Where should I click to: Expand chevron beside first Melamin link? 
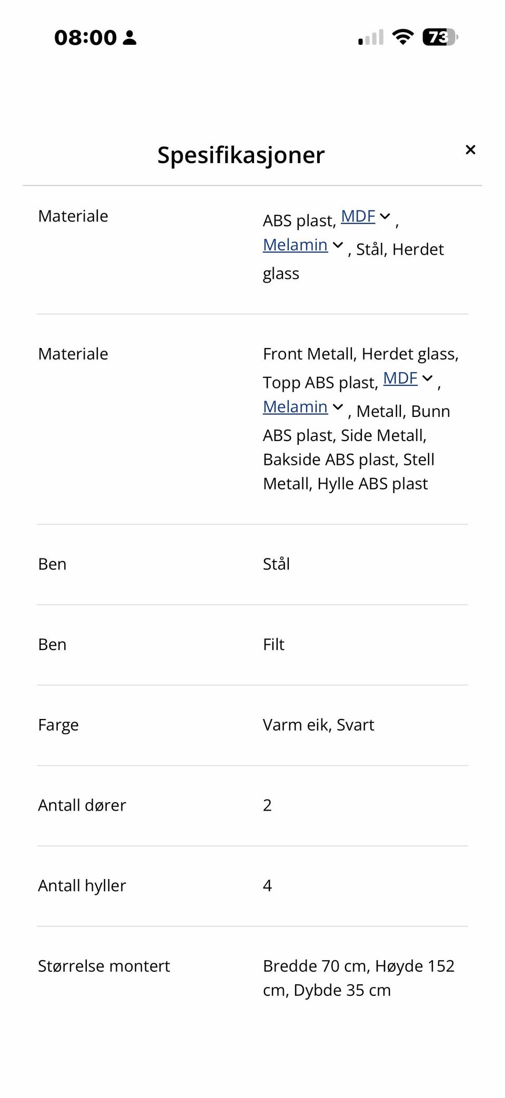(338, 245)
